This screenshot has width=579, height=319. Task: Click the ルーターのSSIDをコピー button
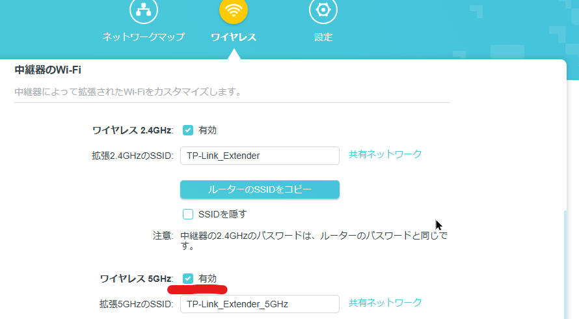coord(260,189)
